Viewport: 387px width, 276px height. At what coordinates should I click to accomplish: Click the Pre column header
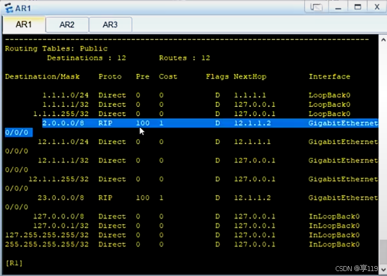click(x=143, y=76)
